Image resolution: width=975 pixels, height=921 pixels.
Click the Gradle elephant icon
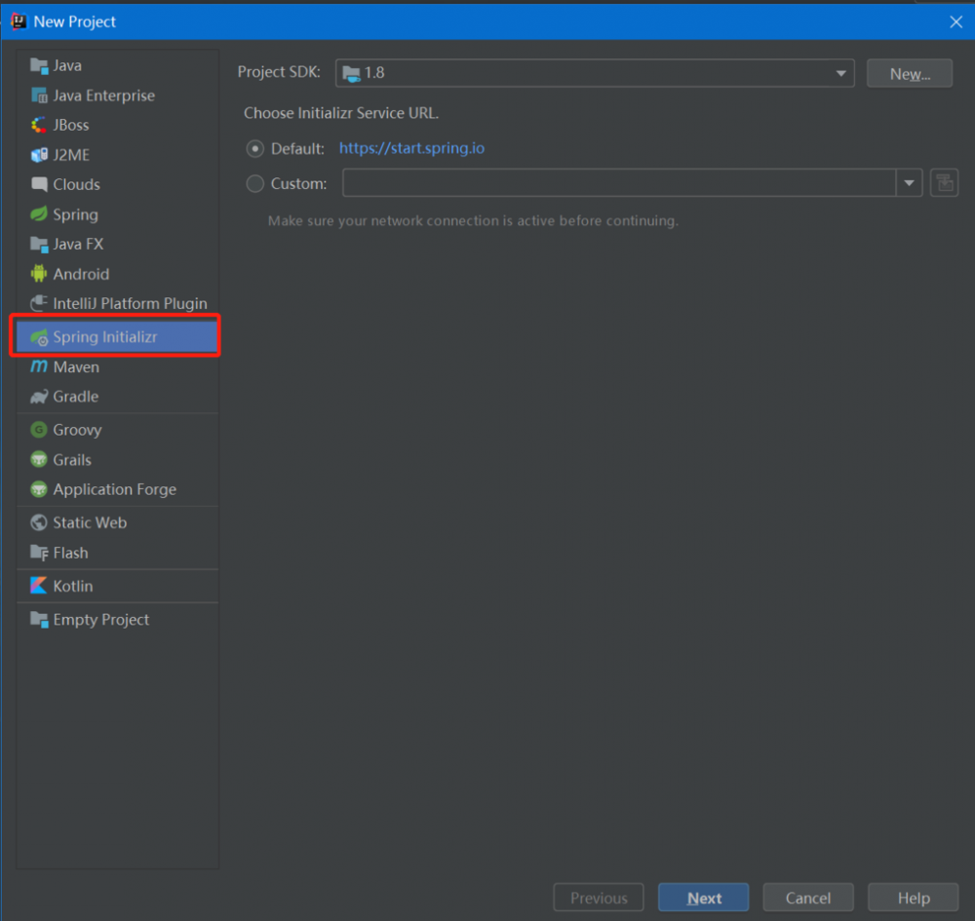39,397
